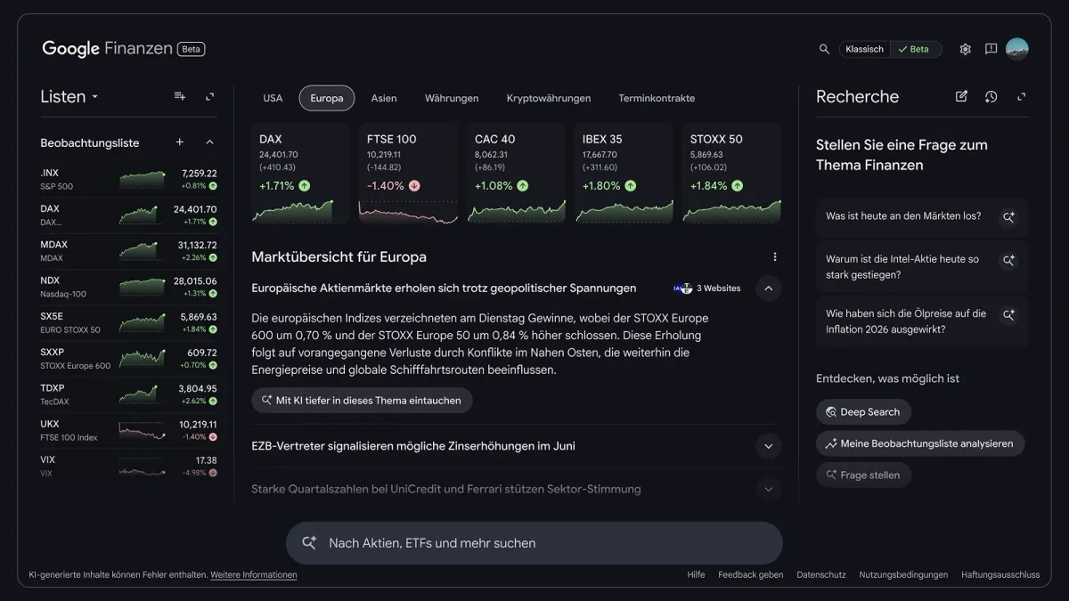
Task: Open the MDAX watchlist row
Action: [128, 251]
